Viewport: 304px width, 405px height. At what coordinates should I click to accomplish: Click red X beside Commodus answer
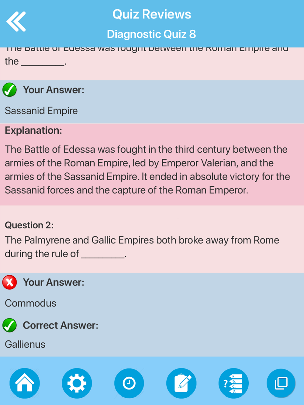[x=10, y=282]
